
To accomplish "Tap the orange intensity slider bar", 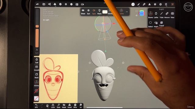I will click(37, 38).
